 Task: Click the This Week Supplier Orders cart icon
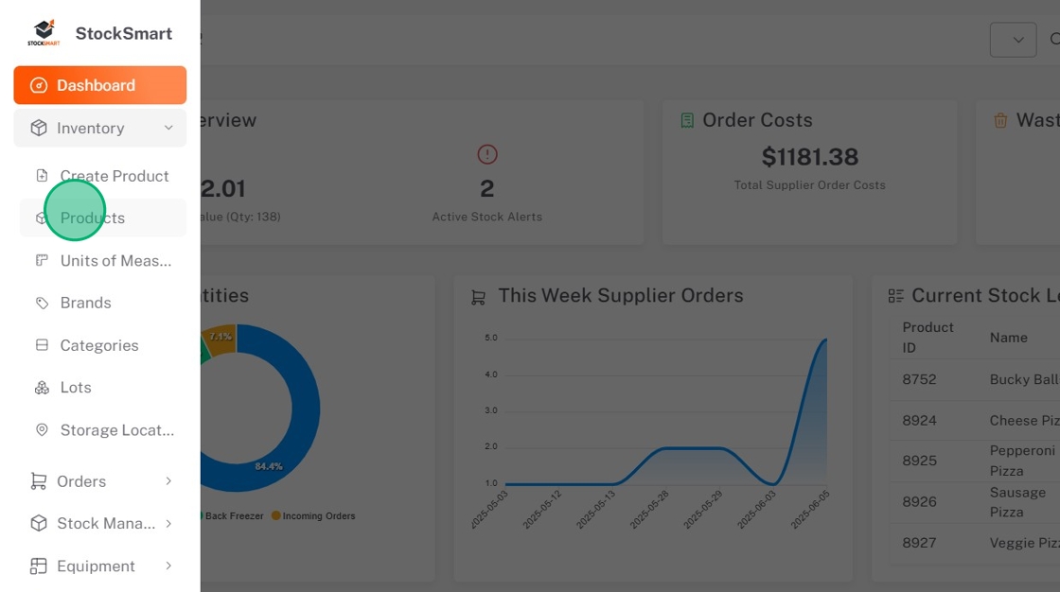(x=479, y=297)
